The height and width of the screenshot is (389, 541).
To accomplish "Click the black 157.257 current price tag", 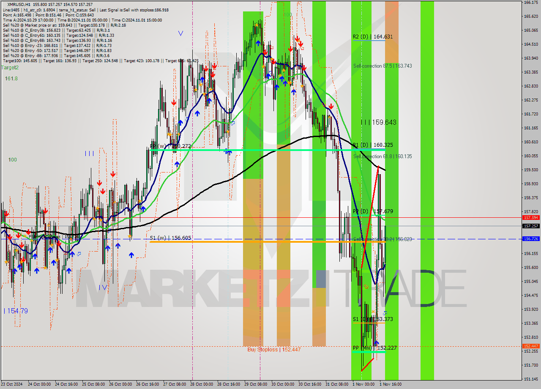I will pyautogui.click(x=531, y=226).
